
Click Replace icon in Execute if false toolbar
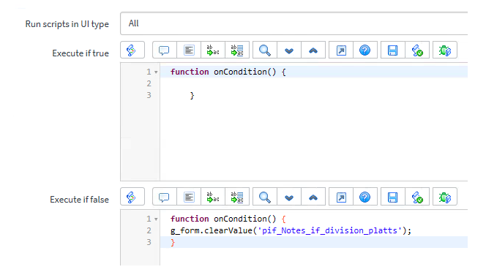tap(213, 197)
